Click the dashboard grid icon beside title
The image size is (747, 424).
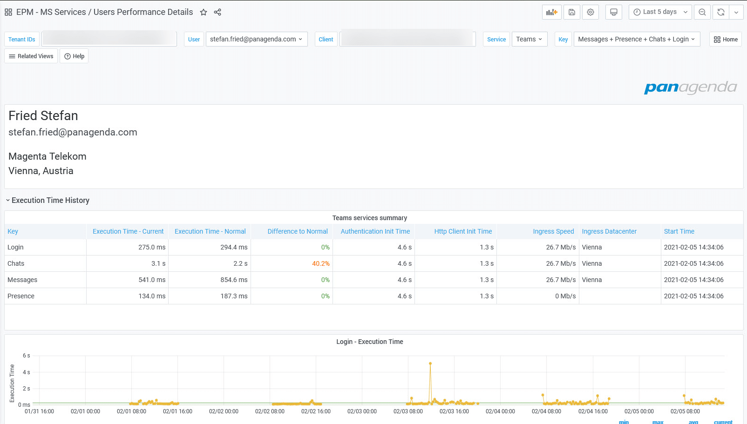[8, 12]
